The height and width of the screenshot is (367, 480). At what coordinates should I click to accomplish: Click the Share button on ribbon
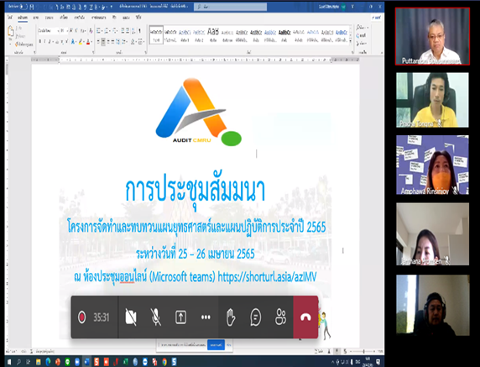click(x=376, y=18)
